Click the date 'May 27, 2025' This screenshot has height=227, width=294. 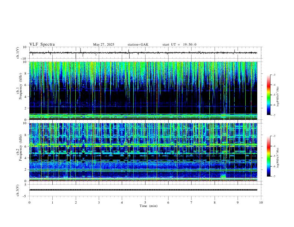coord(104,45)
